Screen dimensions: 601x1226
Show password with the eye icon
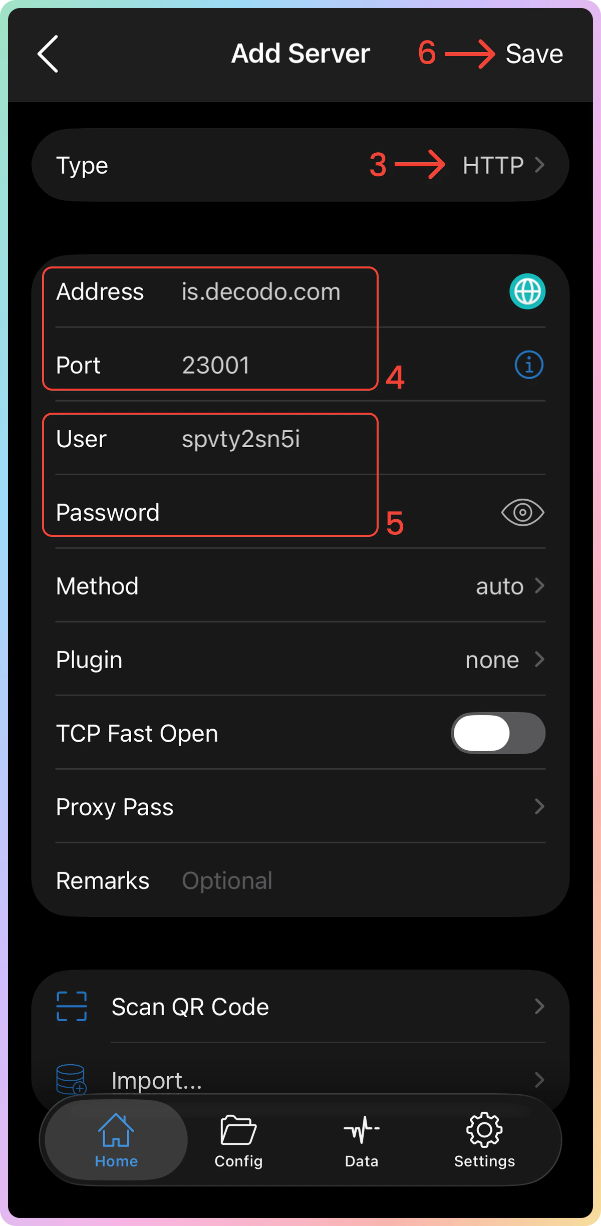coord(522,512)
